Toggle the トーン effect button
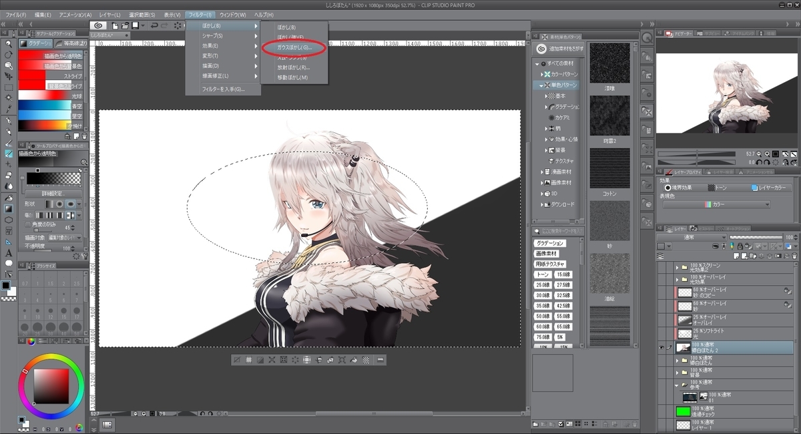The width and height of the screenshot is (801, 434). coord(718,188)
